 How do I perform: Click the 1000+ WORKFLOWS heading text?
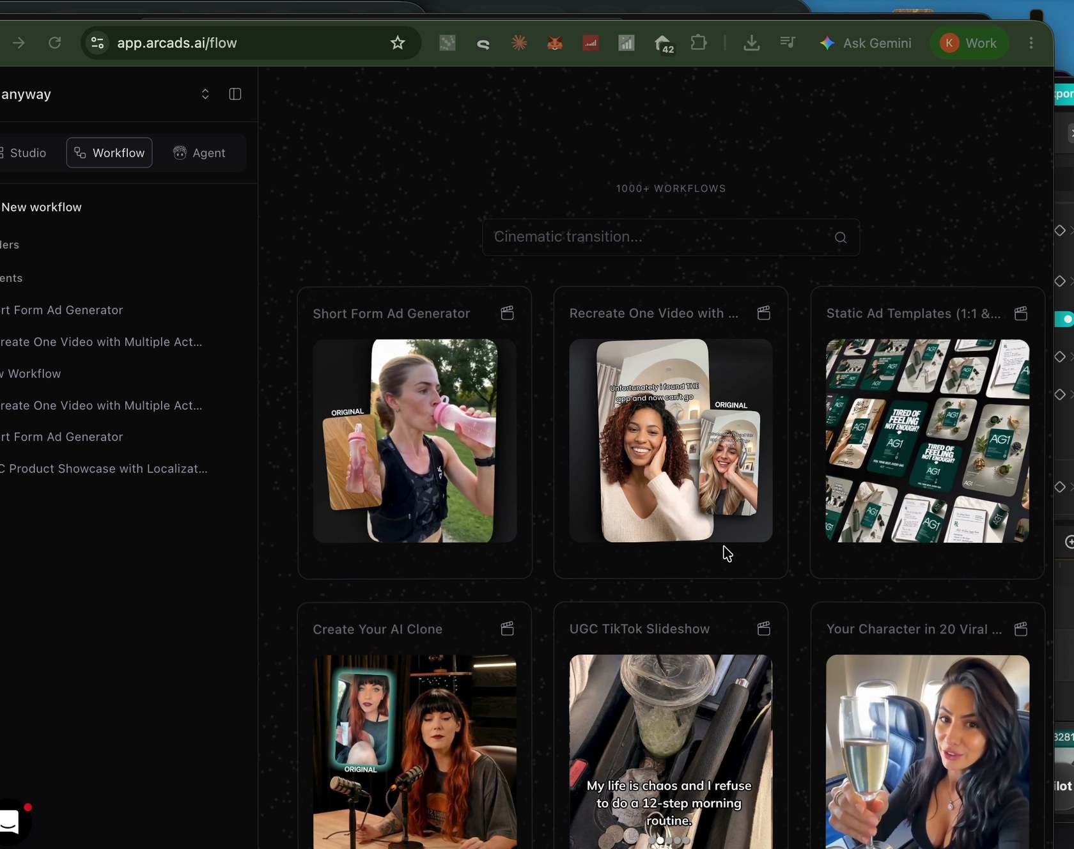[671, 189]
